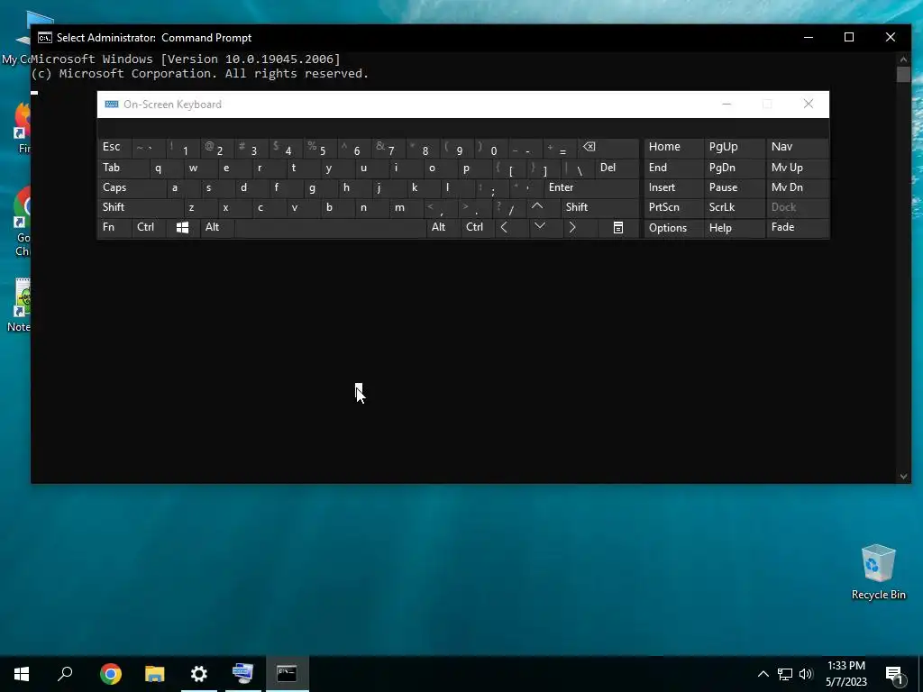Click the Mv Up key

798,168
